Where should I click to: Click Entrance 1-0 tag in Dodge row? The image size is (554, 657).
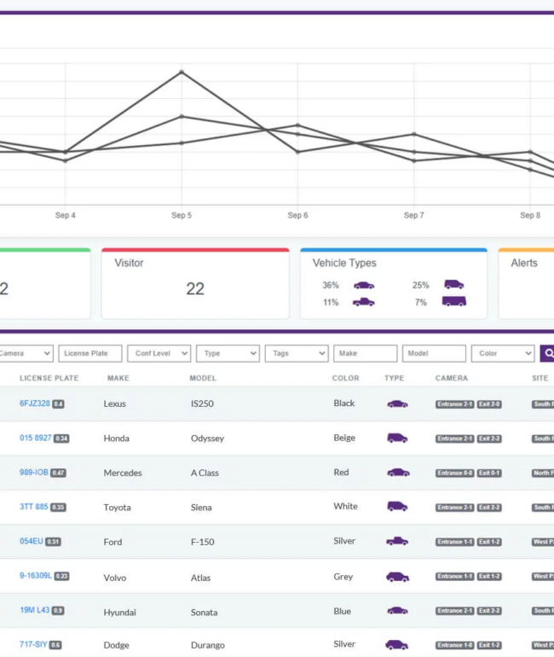coord(455,645)
